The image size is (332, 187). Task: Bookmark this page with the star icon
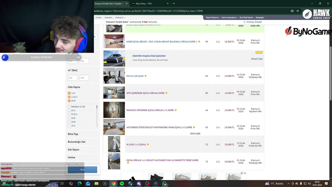point(298,11)
